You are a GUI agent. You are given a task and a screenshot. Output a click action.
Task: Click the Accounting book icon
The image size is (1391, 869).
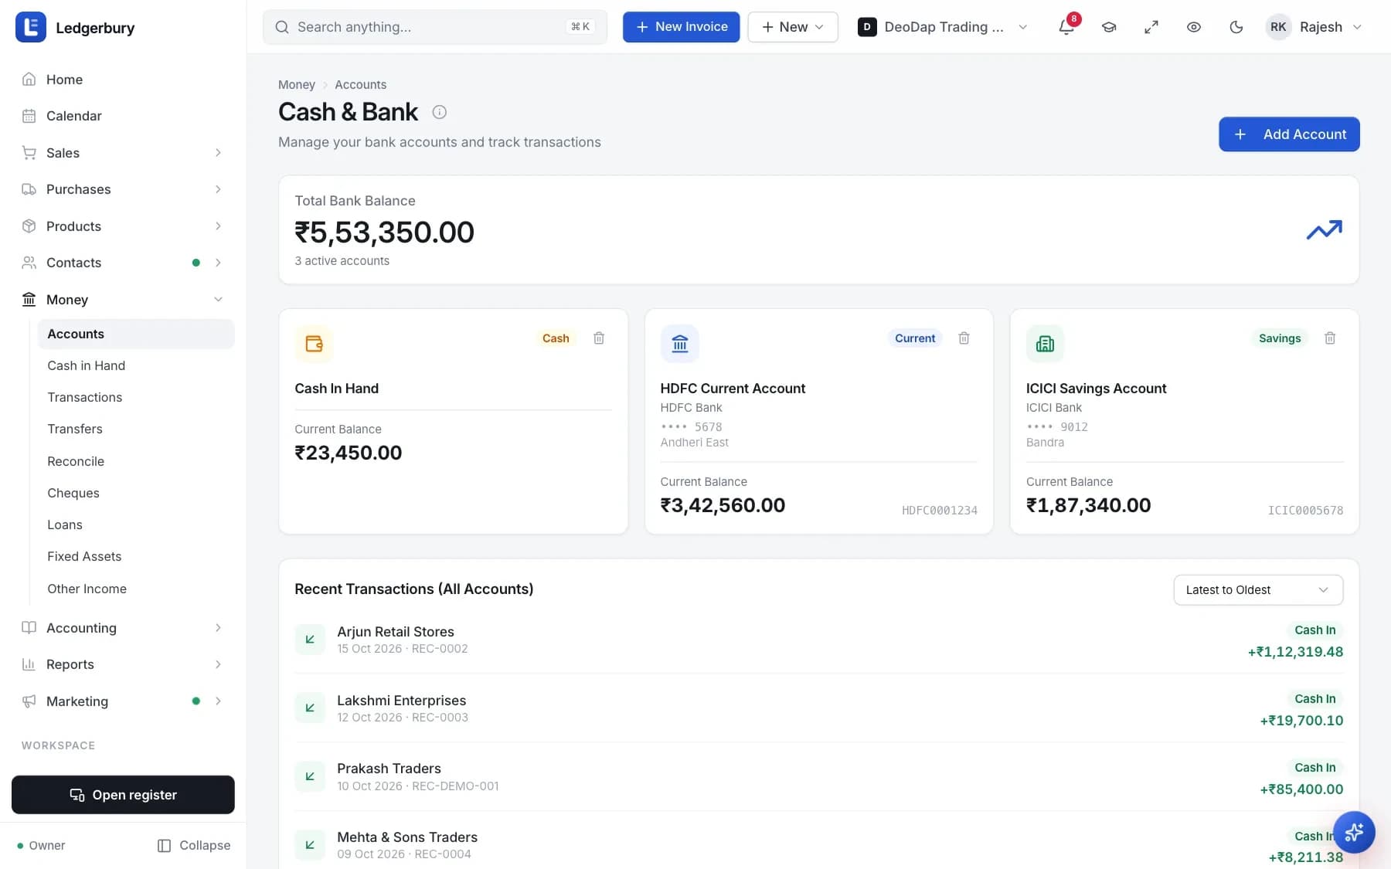click(29, 627)
